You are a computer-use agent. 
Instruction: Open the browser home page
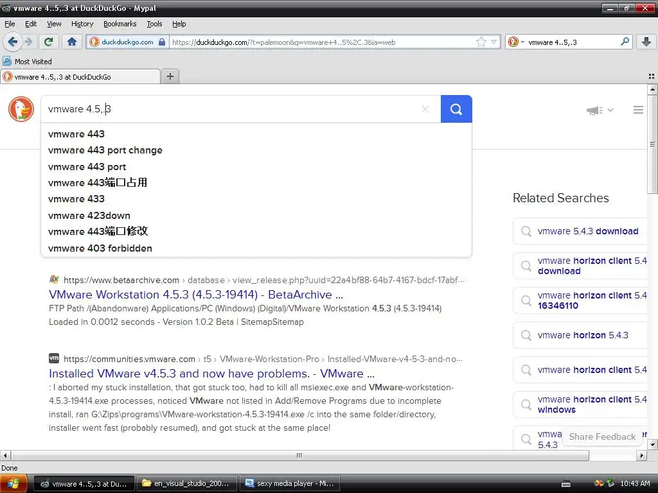click(72, 42)
